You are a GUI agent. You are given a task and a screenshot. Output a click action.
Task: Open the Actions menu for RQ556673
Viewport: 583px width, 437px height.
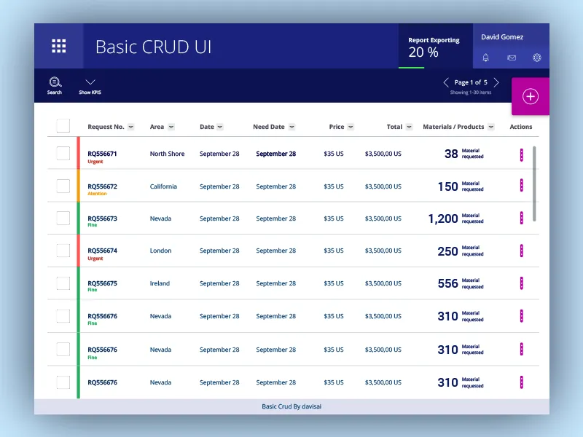pyautogui.click(x=521, y=219)
